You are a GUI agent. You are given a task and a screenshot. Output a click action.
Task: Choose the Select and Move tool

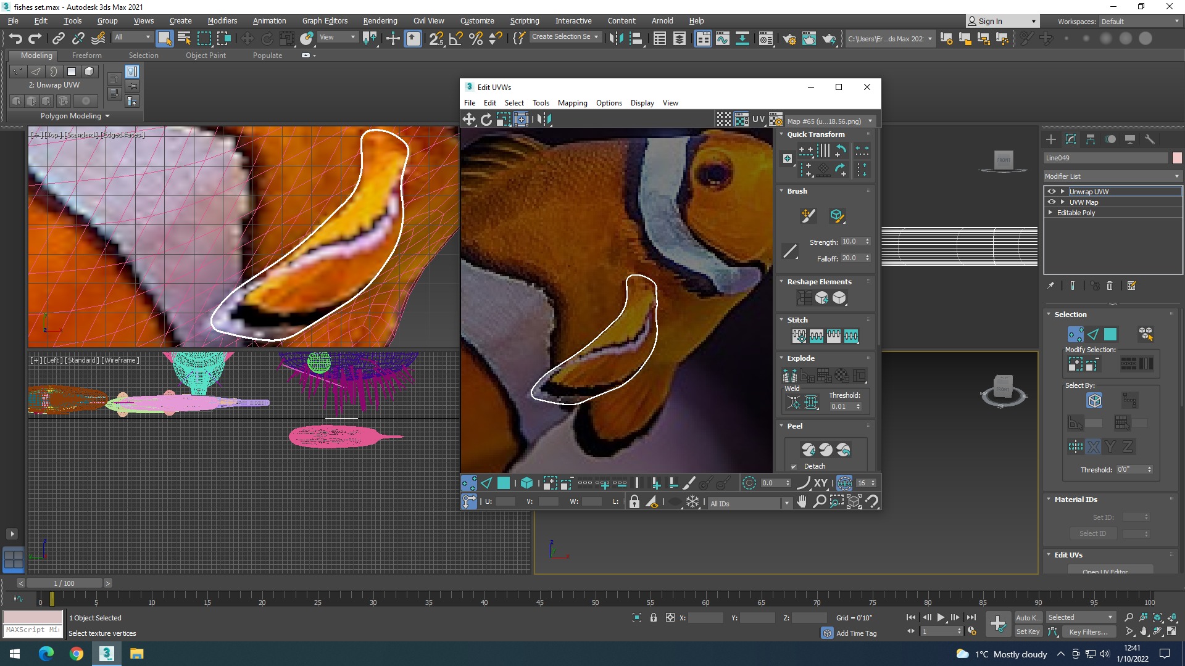point(247,39)
